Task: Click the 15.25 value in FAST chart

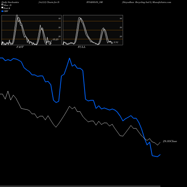Action: pyautogui.click(x=55, y=40)
